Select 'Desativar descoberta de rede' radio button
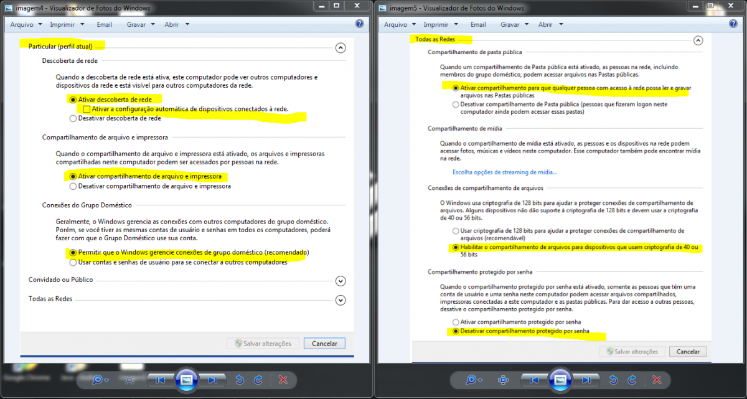Image resolution: width=747 pixels, height=399 pixels. [x=73, y=118]
